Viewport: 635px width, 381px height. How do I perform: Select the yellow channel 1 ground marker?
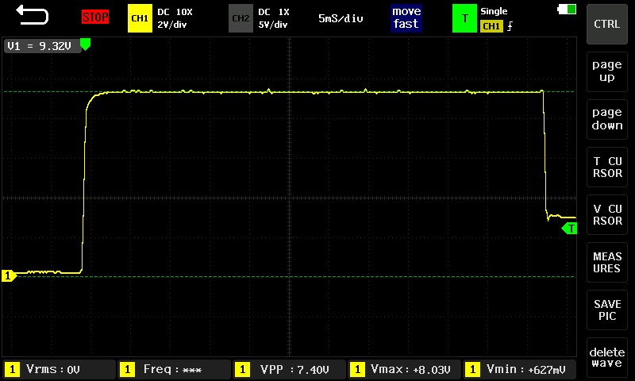(x=9, y=275)
